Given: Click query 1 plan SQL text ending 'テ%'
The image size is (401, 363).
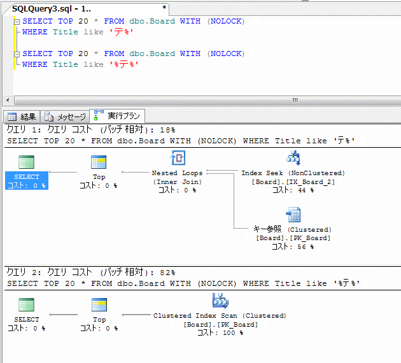Looking at the screenshot, I should [x=181, y=141].
